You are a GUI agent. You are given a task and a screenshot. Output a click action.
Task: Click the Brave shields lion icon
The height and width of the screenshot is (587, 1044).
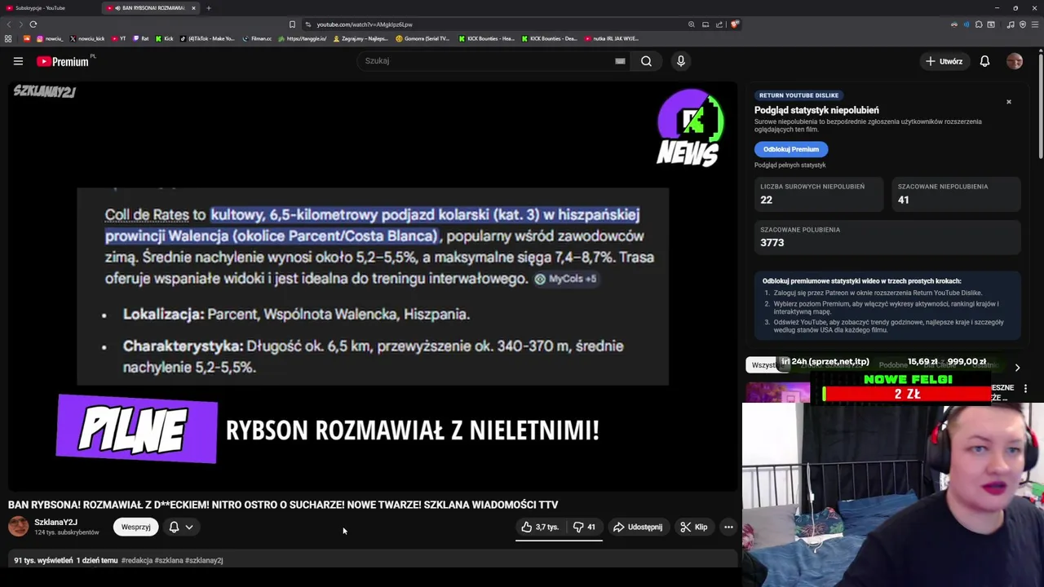(734, 24)
